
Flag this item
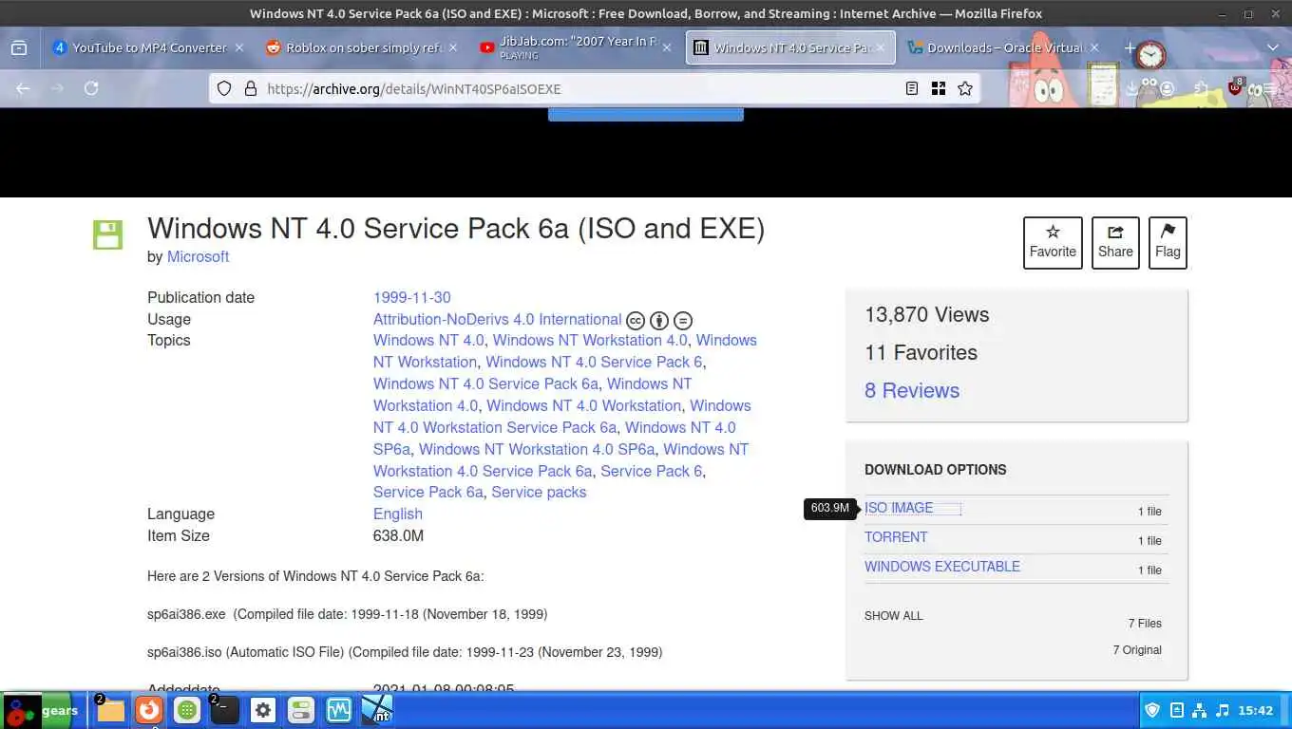pyautogui.click(x=1168, y=243)
